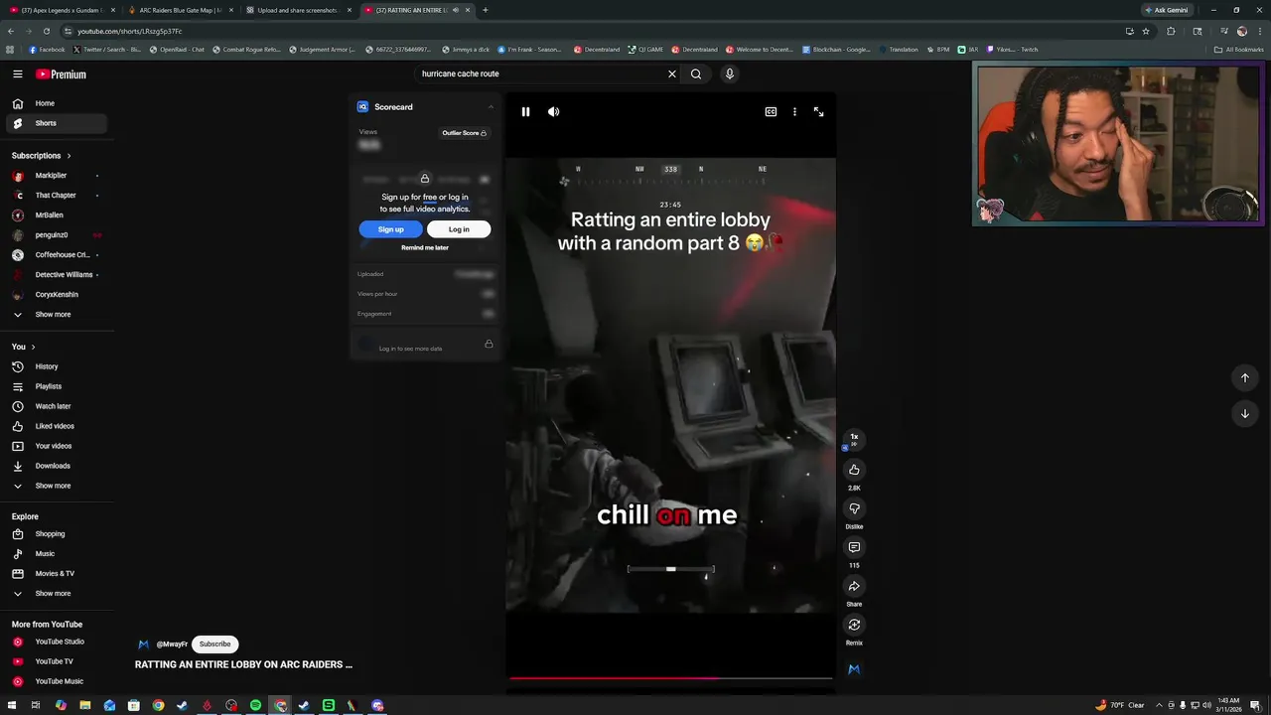Screen dimensions: 1271x715
Task: Open Facebook bookmark
Action: 47,50
